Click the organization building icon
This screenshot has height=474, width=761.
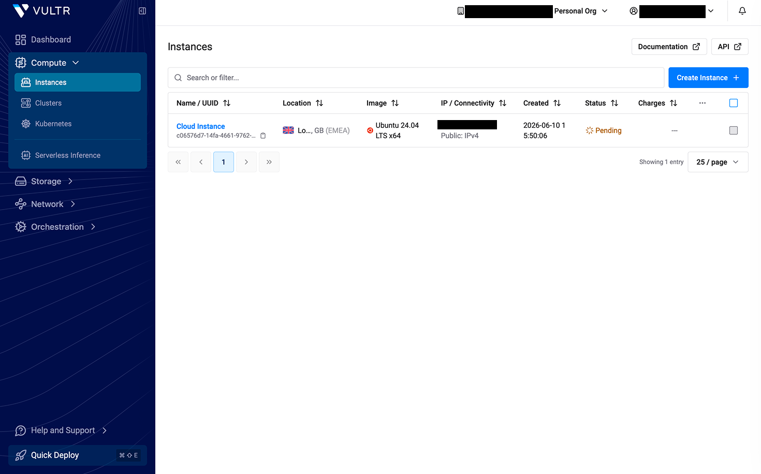point(460,11)
